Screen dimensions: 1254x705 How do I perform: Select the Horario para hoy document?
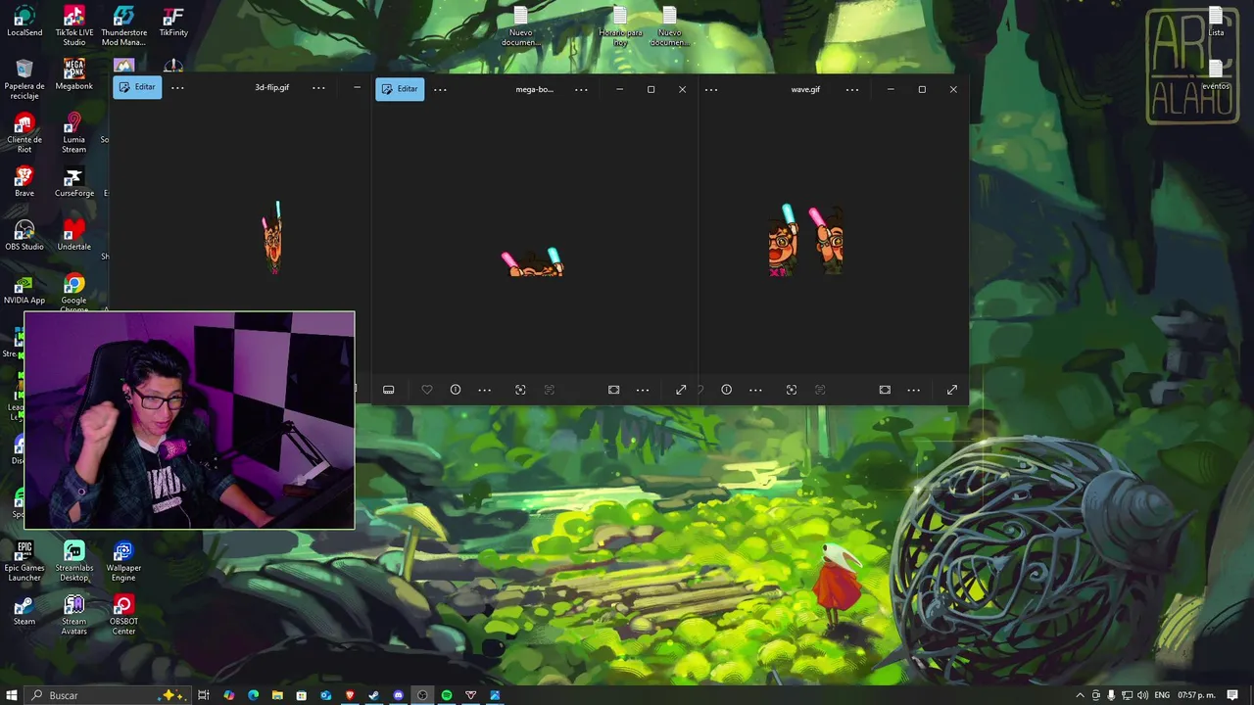620,26
